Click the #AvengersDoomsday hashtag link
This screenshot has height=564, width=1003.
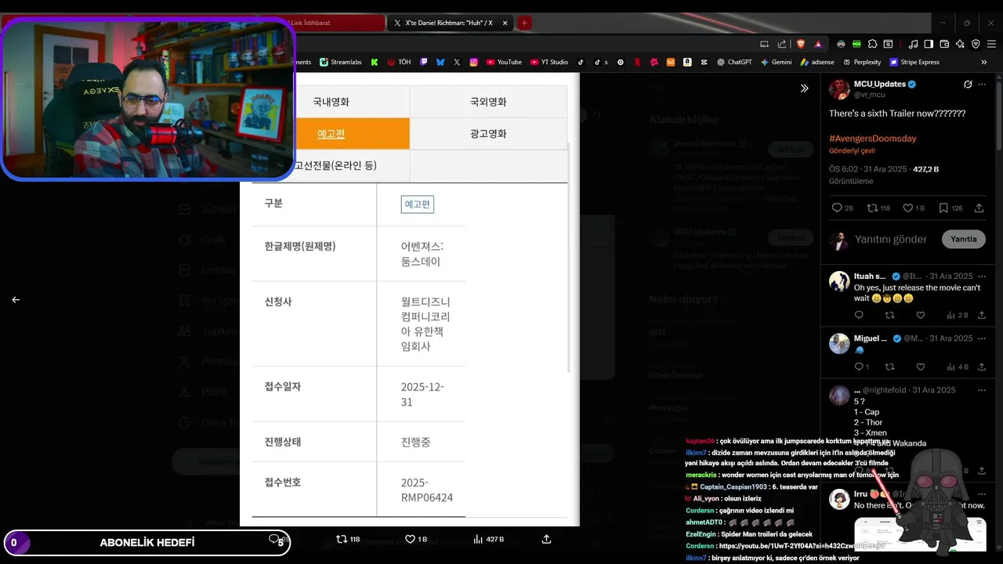click(873, 139)
